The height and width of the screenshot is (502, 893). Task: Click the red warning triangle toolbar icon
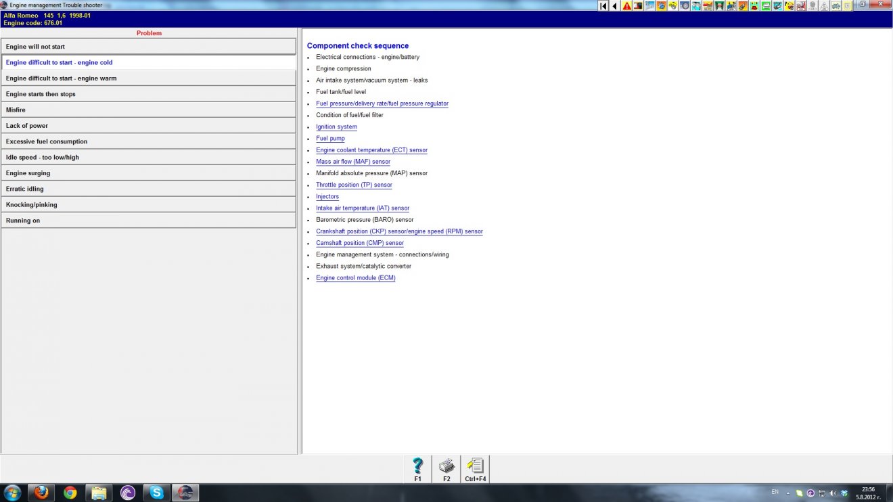(626, 6)
